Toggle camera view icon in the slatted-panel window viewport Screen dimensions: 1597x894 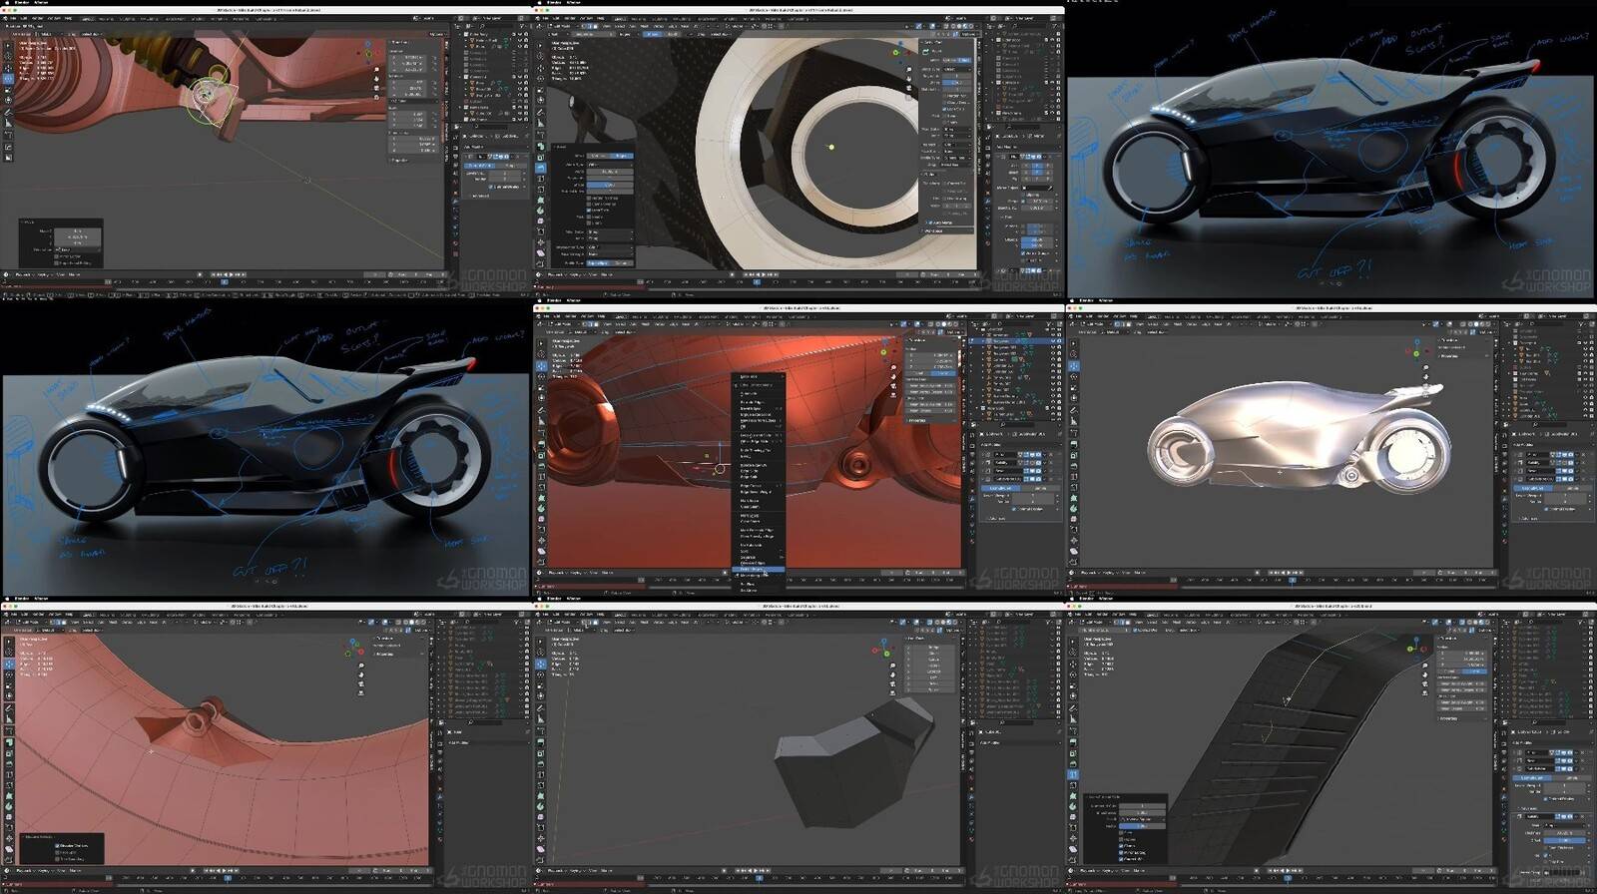1425,683
